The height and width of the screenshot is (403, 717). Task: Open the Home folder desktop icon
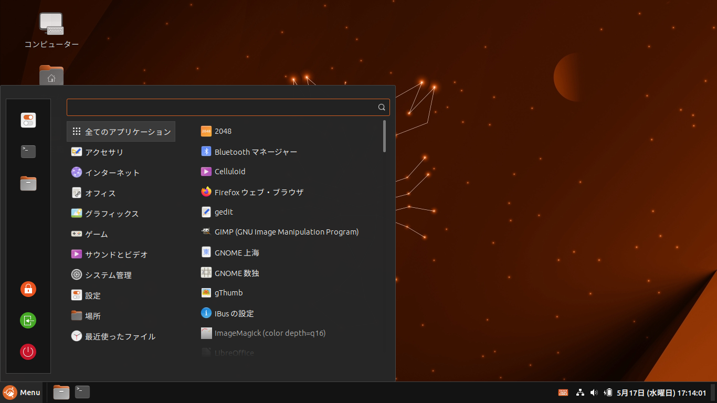click(x=51, y=75)
